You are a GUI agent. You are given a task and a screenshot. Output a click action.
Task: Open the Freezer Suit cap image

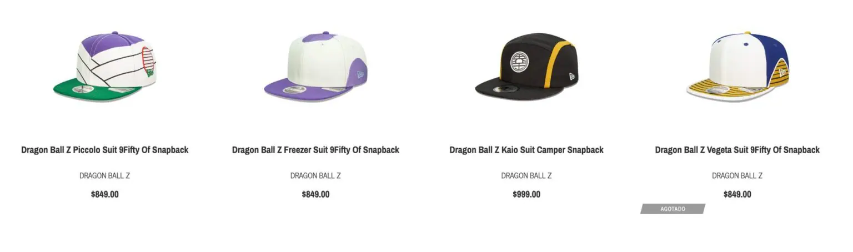tap(315, 68)
